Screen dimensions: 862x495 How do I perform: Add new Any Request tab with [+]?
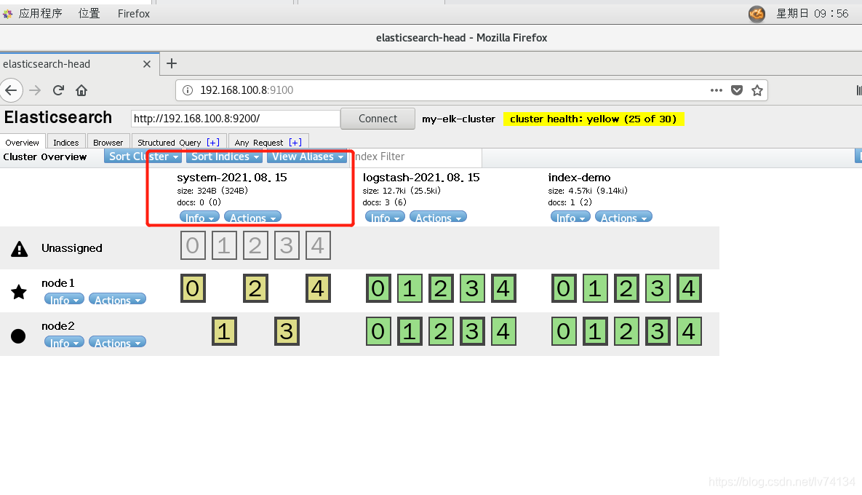tap(295, 143)
